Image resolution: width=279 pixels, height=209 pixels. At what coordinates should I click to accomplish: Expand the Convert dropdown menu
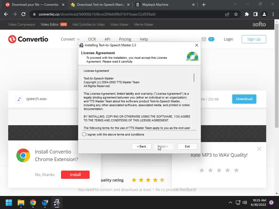(70, 39)
